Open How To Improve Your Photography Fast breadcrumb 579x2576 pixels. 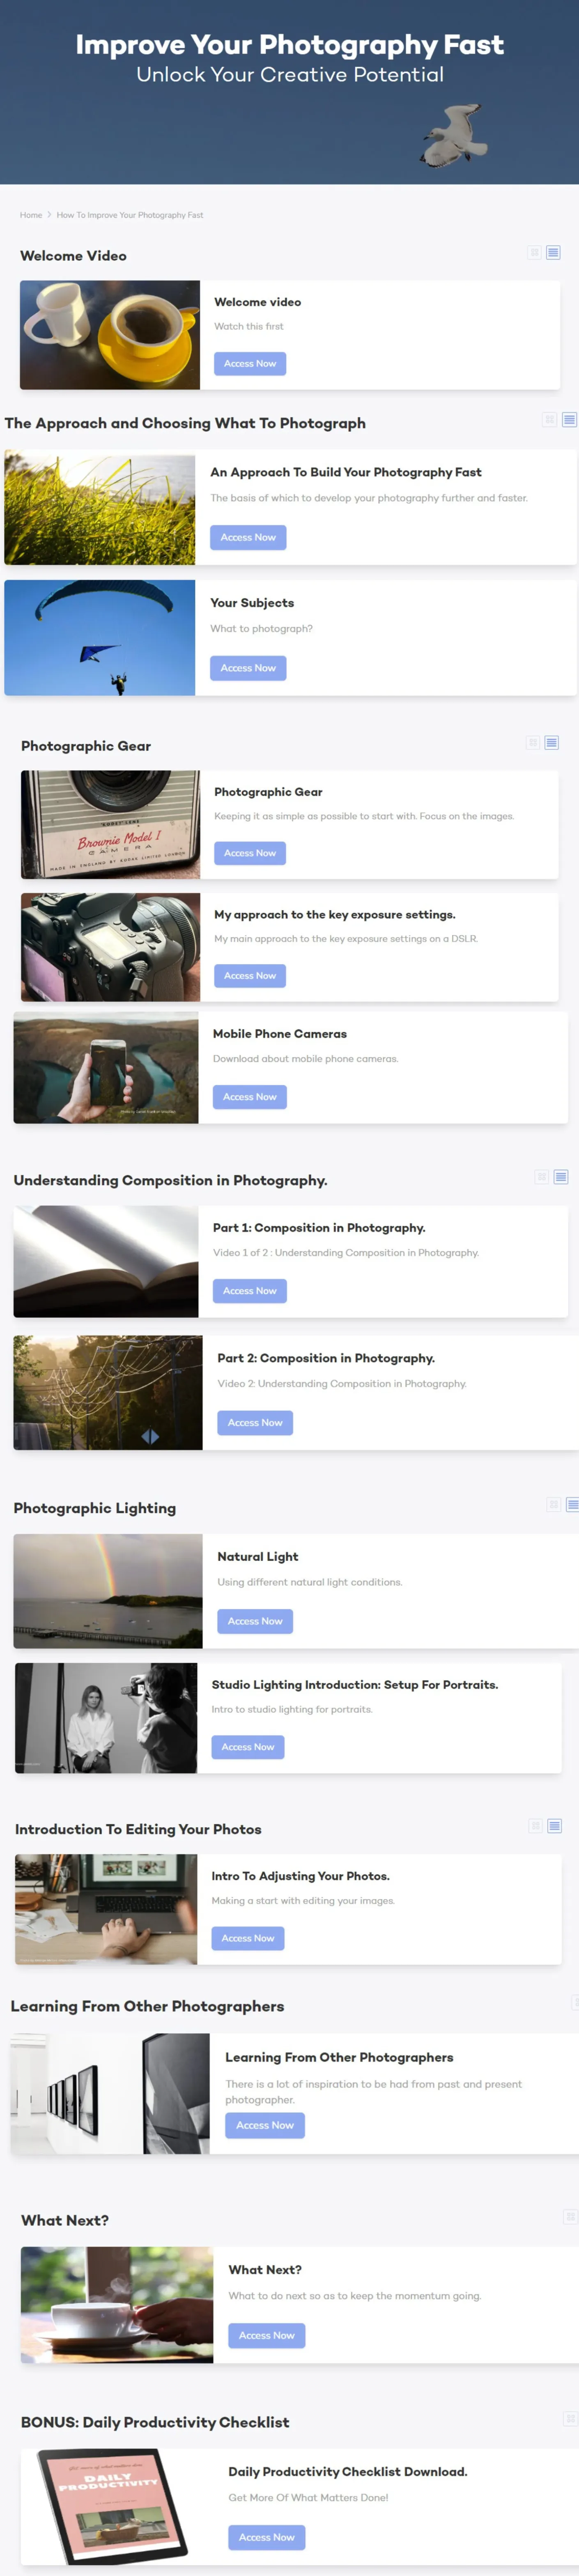point(130,215)
